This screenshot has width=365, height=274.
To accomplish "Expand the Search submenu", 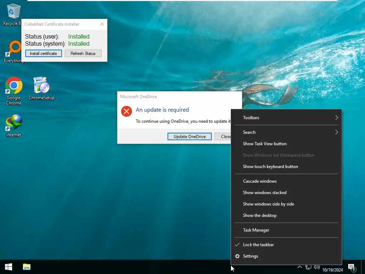I will [286, 132].
